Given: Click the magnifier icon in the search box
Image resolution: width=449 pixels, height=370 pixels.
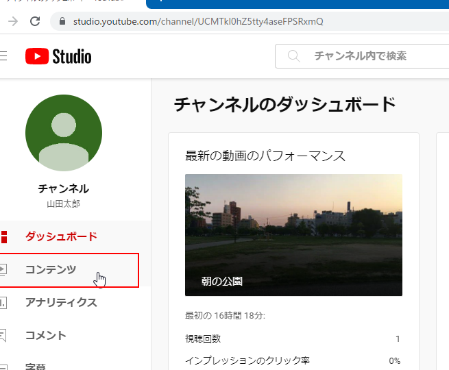Looking at the screenshot, I should (x=294, y=56).
